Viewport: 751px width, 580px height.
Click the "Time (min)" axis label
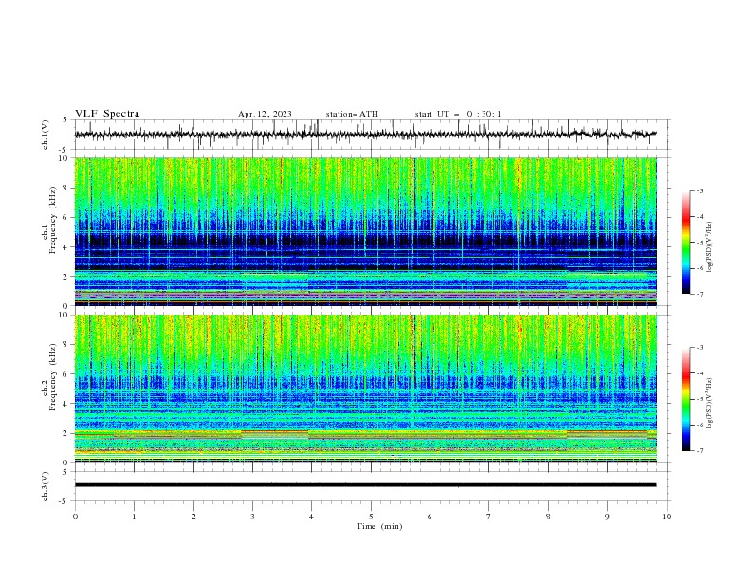(379, 526)
